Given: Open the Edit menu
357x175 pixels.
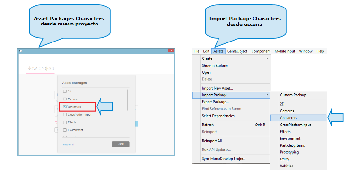Looking at the screenshot, I should point(206,51).
